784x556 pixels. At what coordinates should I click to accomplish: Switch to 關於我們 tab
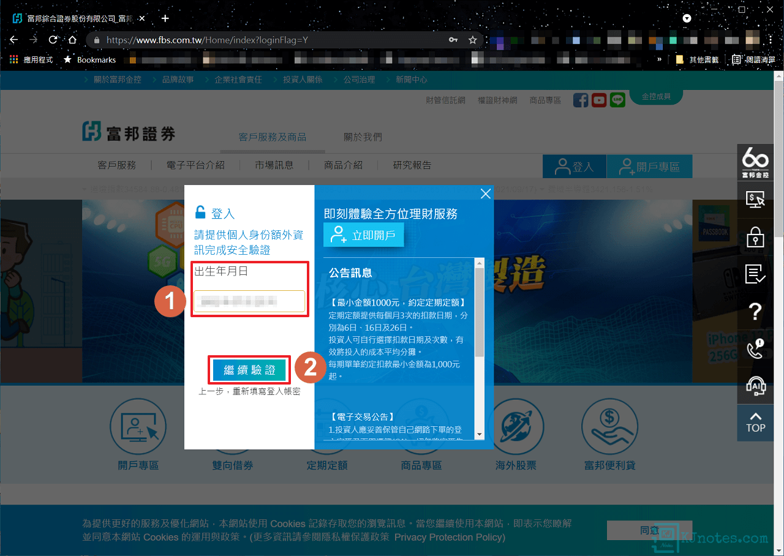pos(363,137)
